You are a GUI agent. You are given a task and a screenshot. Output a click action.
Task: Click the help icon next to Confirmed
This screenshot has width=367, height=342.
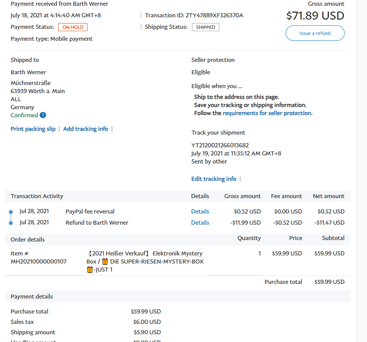pyautogui.click(x=43, y=115)
